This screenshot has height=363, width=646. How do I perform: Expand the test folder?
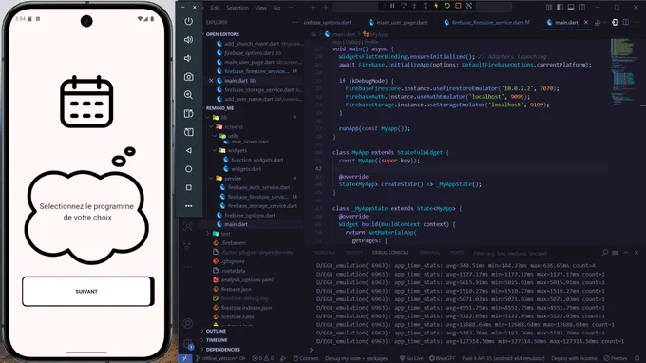tap(225, 234)
